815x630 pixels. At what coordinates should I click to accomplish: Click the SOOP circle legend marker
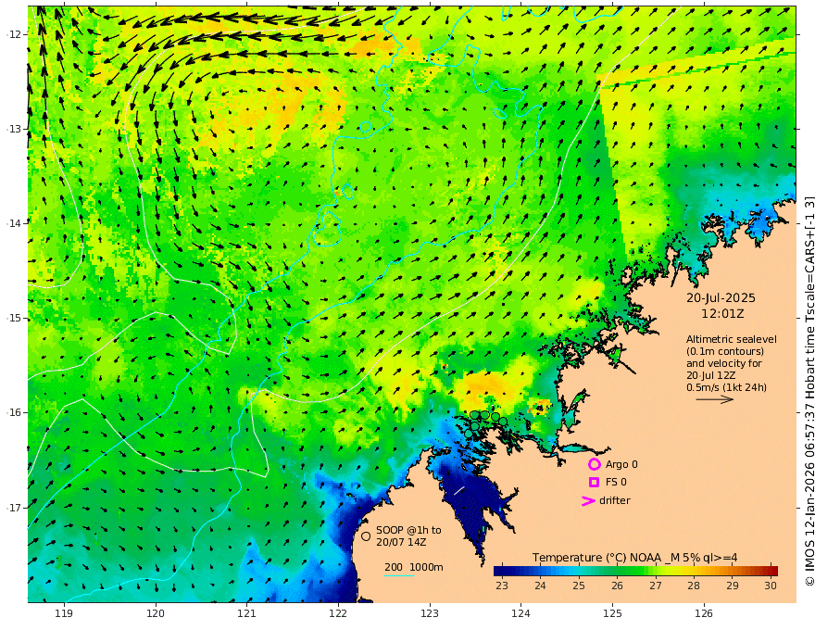coord(366,535)
